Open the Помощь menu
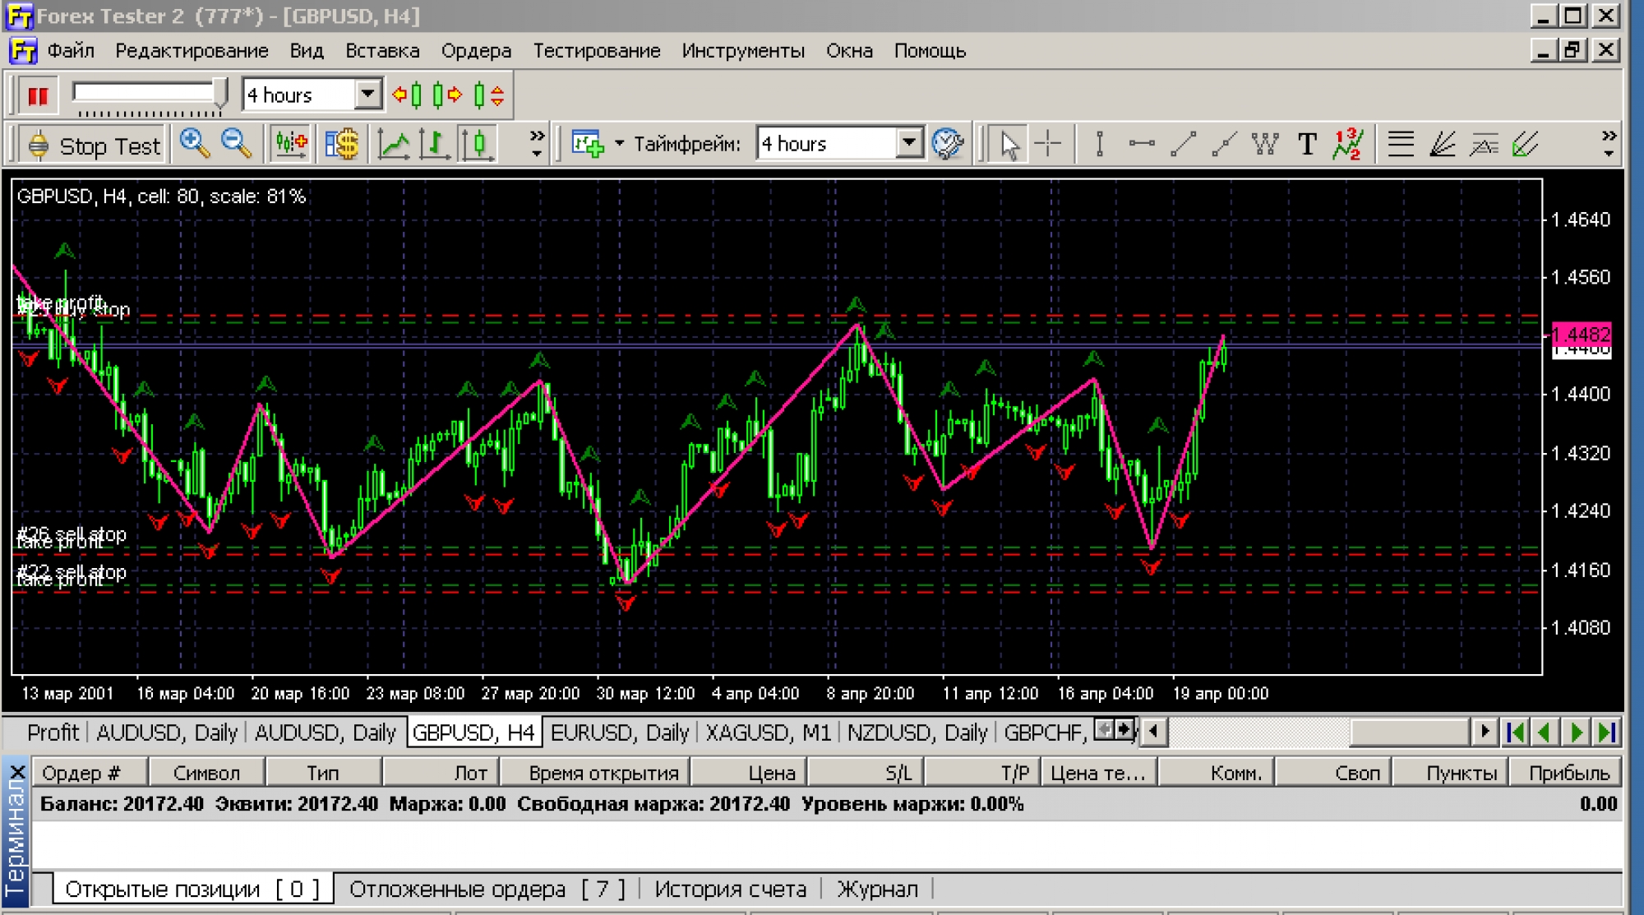The image size is (1644, 915). 930,51
